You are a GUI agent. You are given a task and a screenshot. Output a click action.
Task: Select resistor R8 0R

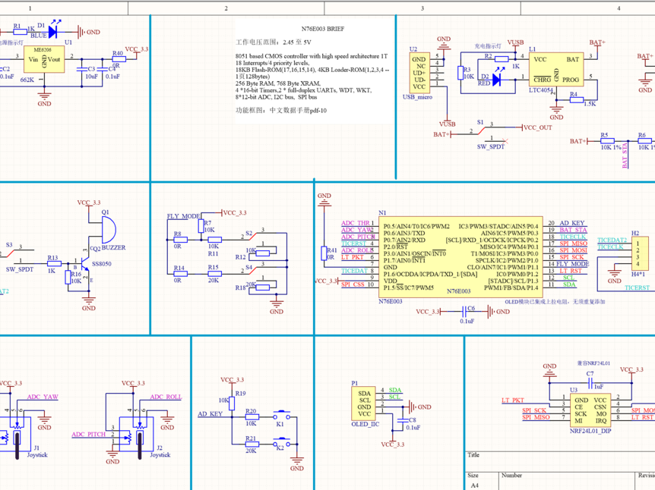(x=180, y=240)
